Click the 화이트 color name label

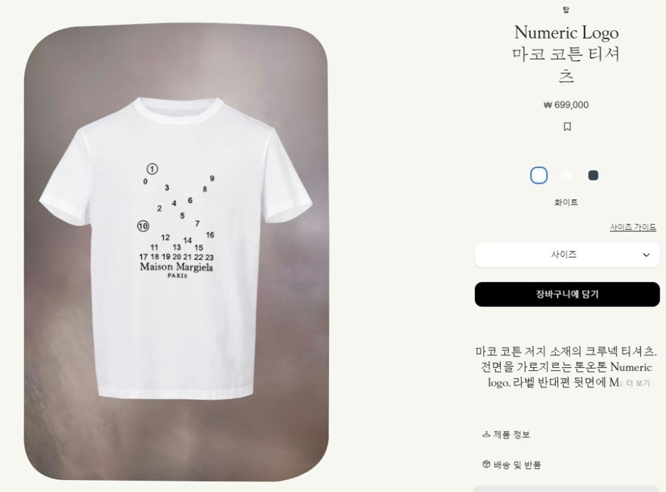(566, 203)
